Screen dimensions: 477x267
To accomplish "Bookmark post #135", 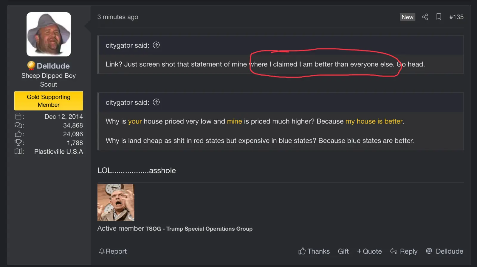I will pyautogui.click(x=439, y=17).
